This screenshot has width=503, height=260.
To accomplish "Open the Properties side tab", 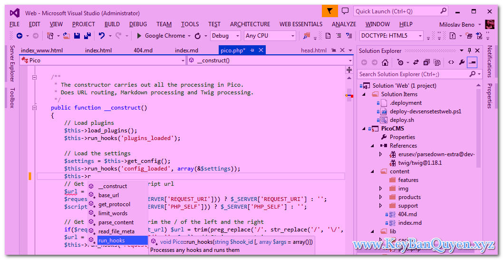I will pos(490,96).
